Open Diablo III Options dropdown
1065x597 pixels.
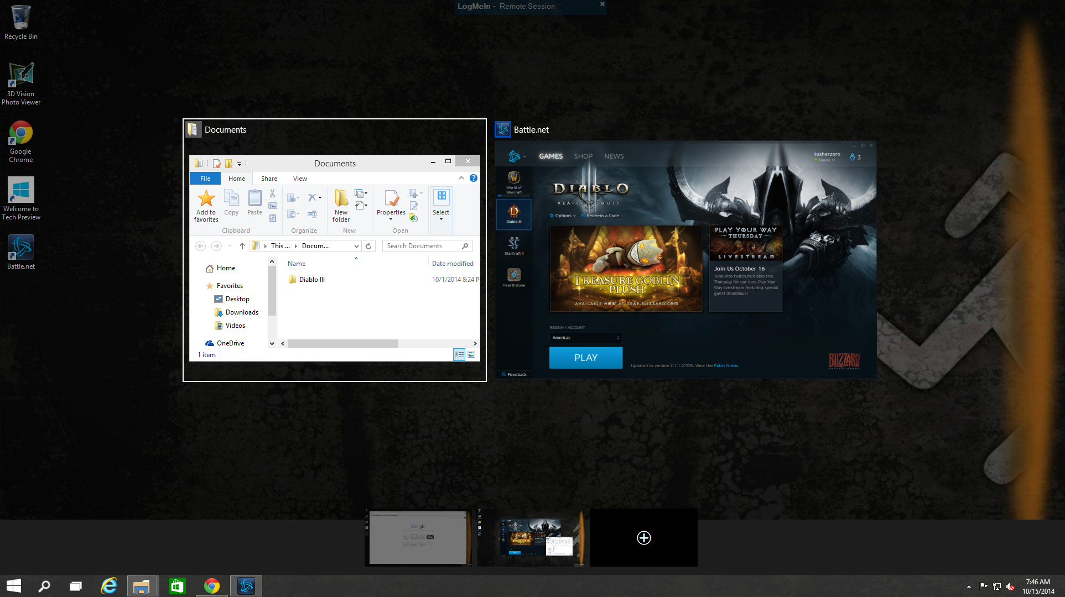(x=563, y=216)
